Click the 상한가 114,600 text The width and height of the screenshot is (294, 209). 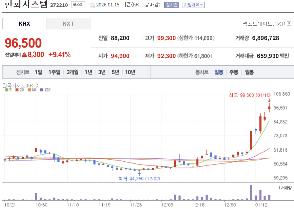tap(196, 38)
